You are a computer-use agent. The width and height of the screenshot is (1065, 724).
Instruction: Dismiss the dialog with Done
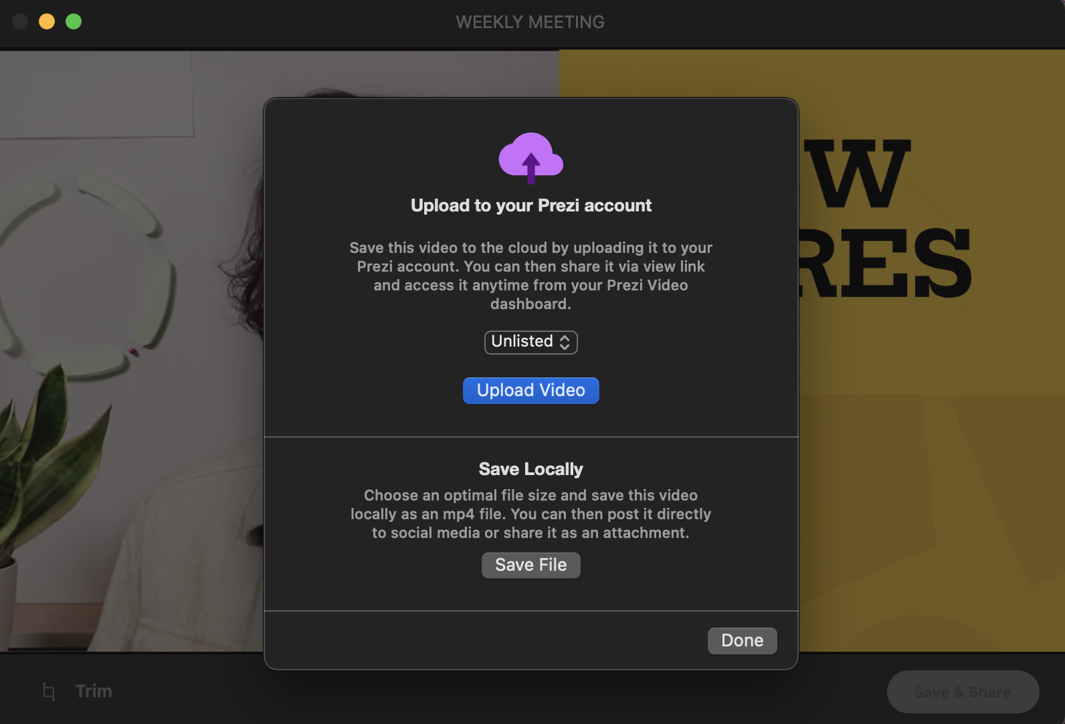tap(742, 641)
